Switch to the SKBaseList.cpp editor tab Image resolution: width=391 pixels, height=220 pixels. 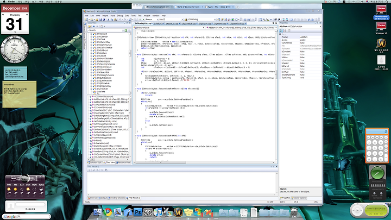click(x=172, y=23)
